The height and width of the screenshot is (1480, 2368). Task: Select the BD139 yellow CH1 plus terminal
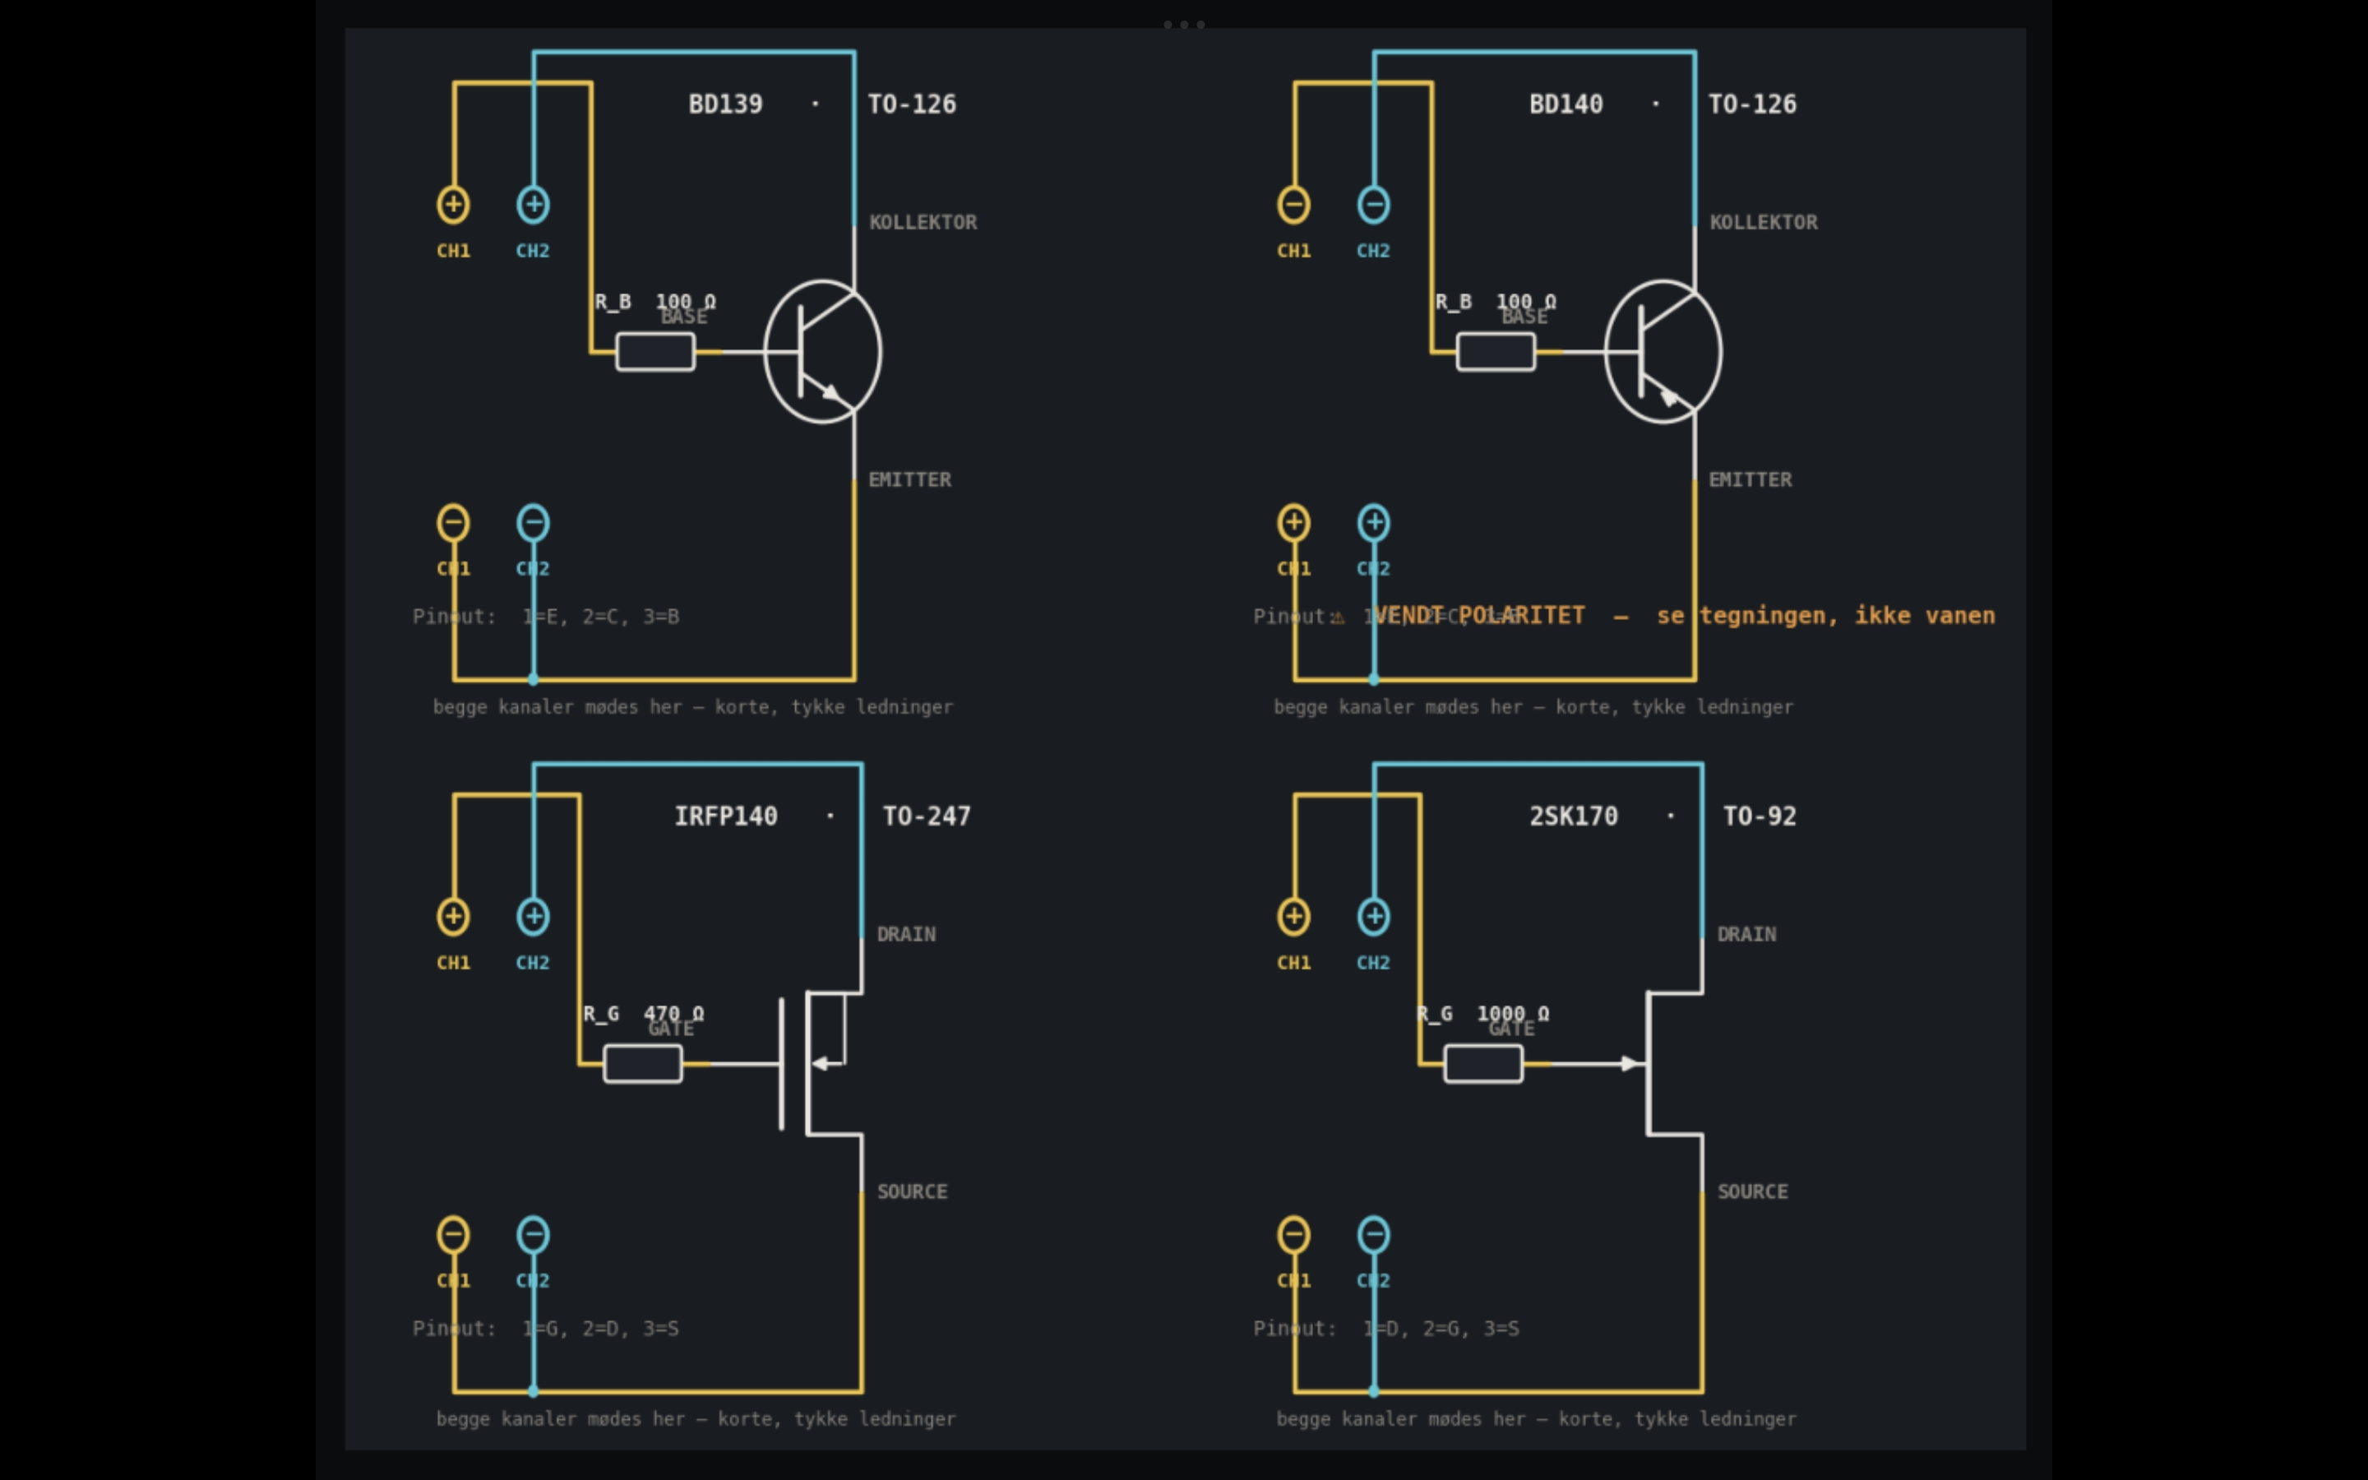click(453, 205)
